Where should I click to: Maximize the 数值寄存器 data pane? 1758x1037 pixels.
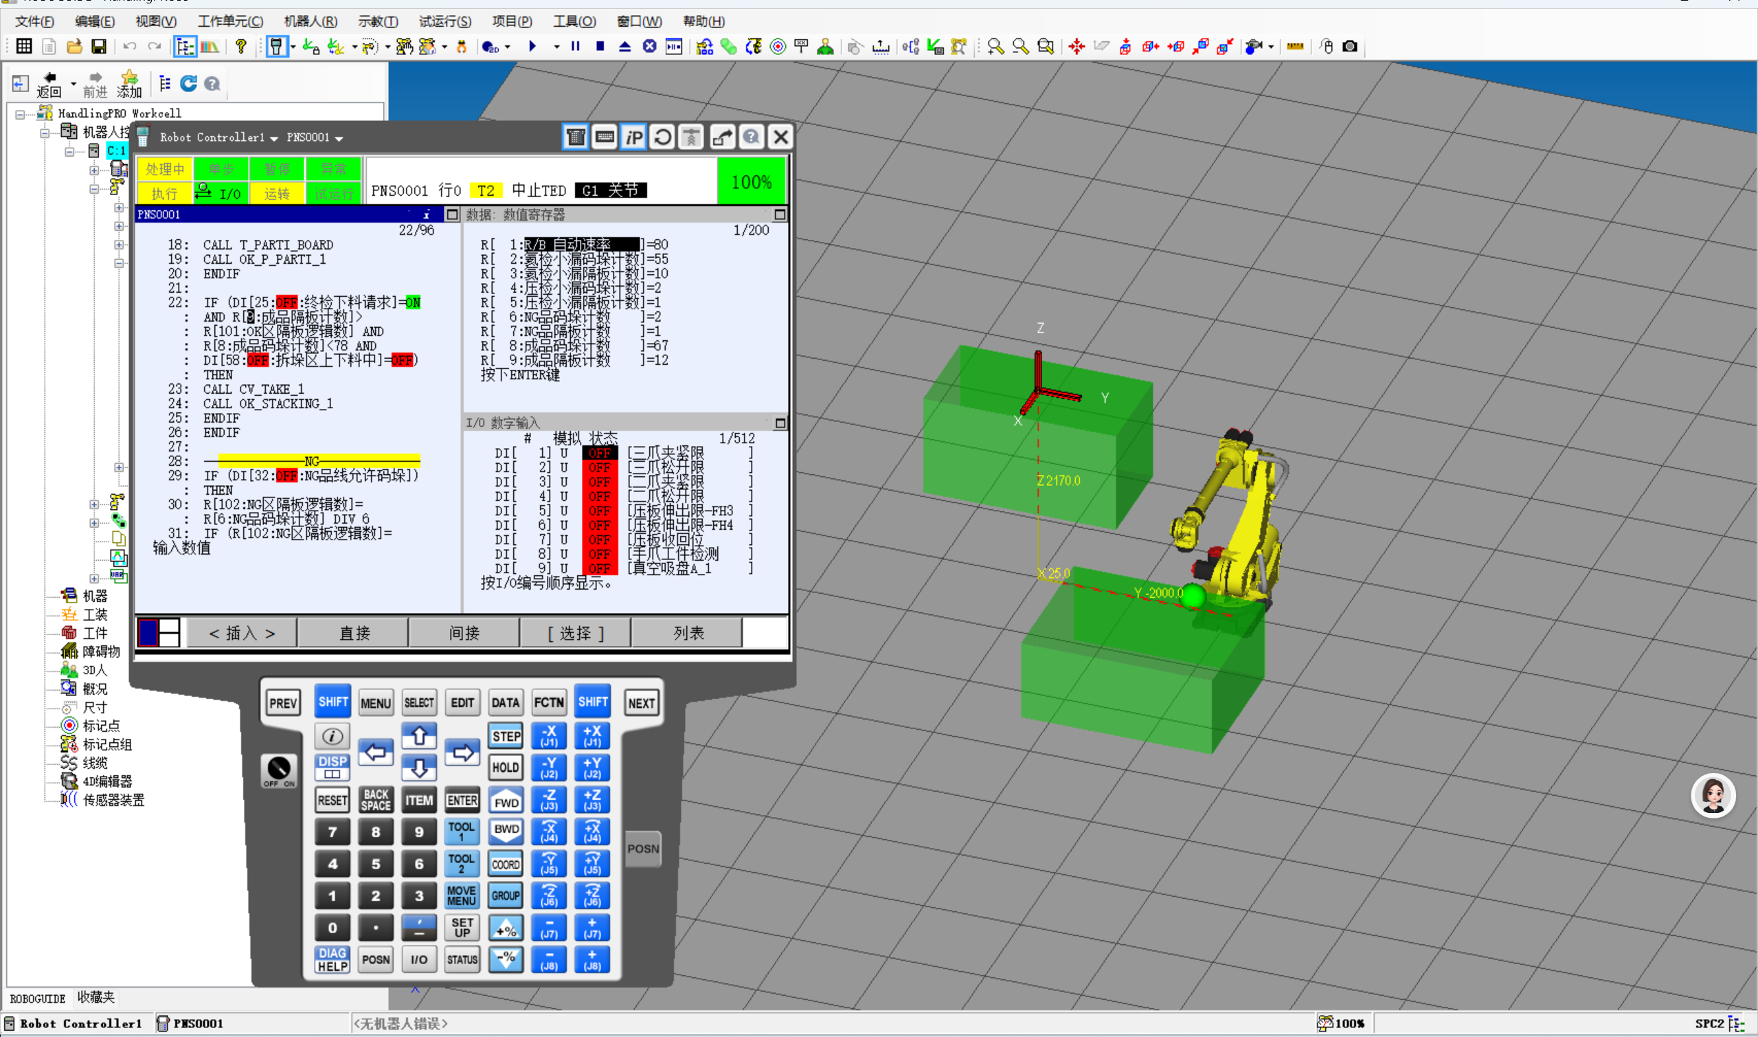780,214
